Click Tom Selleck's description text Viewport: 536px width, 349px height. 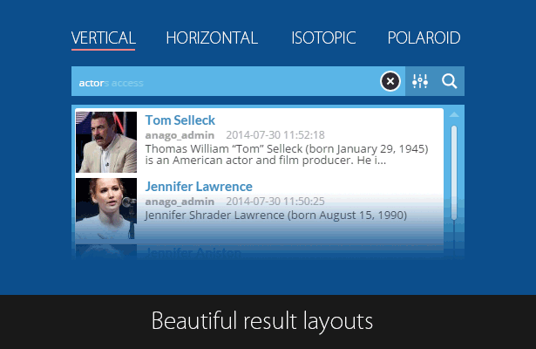287,154
